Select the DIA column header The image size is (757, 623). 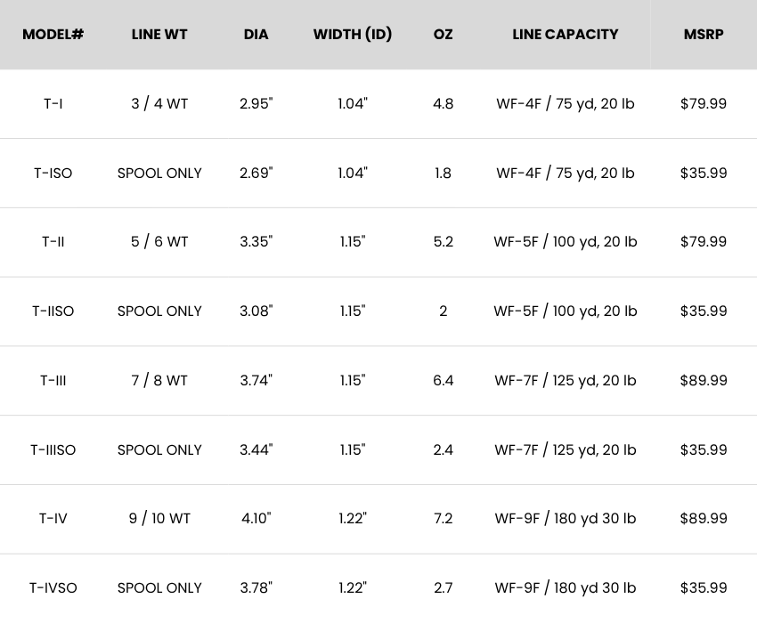256,35
